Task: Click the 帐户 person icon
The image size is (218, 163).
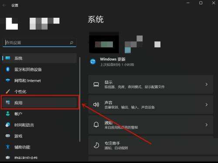Action: [x=8, y=114]
